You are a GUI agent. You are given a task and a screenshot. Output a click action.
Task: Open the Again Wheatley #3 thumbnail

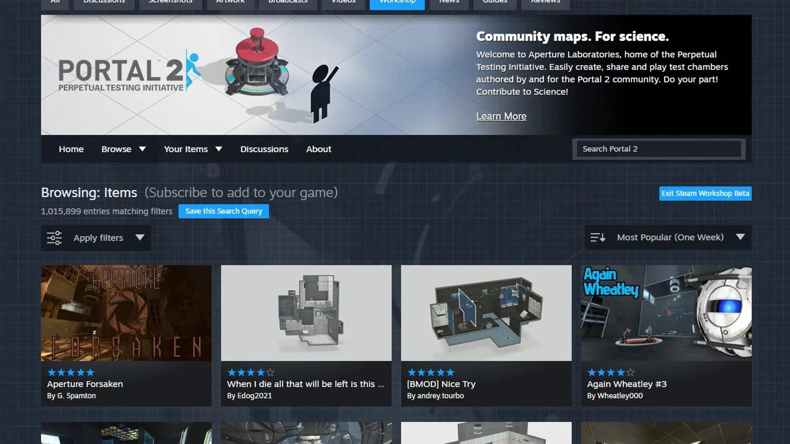point(666,312)
